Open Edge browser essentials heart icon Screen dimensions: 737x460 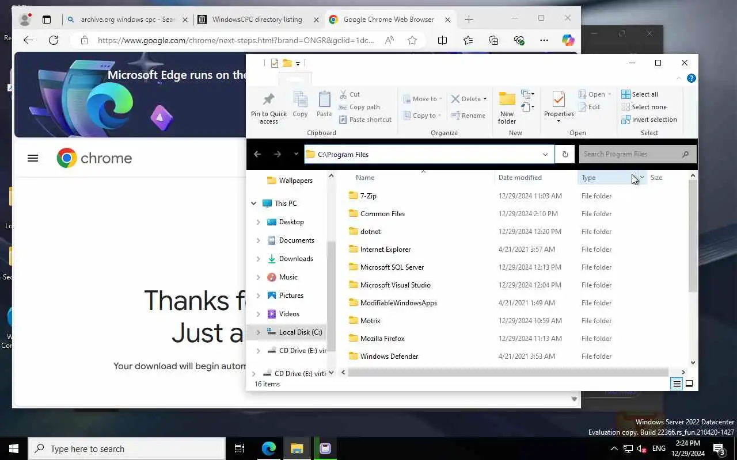point(519,40)
